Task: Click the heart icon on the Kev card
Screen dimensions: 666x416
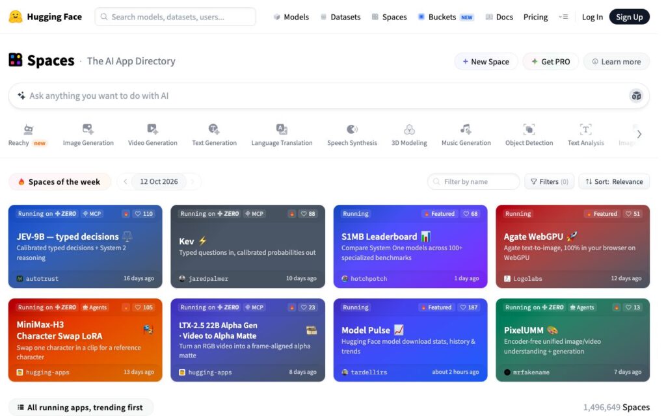Action: coord(304,214)
